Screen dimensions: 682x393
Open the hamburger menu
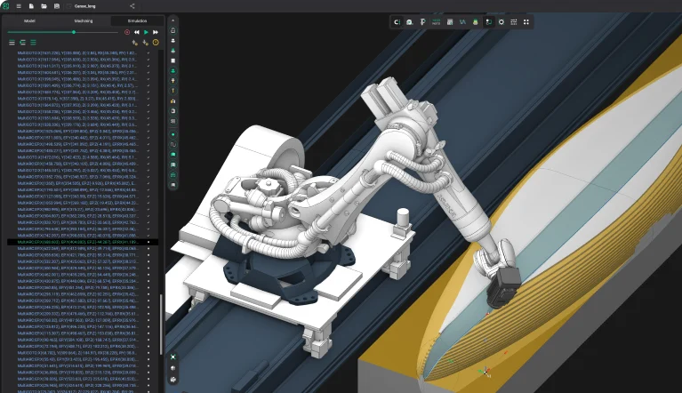19,6
